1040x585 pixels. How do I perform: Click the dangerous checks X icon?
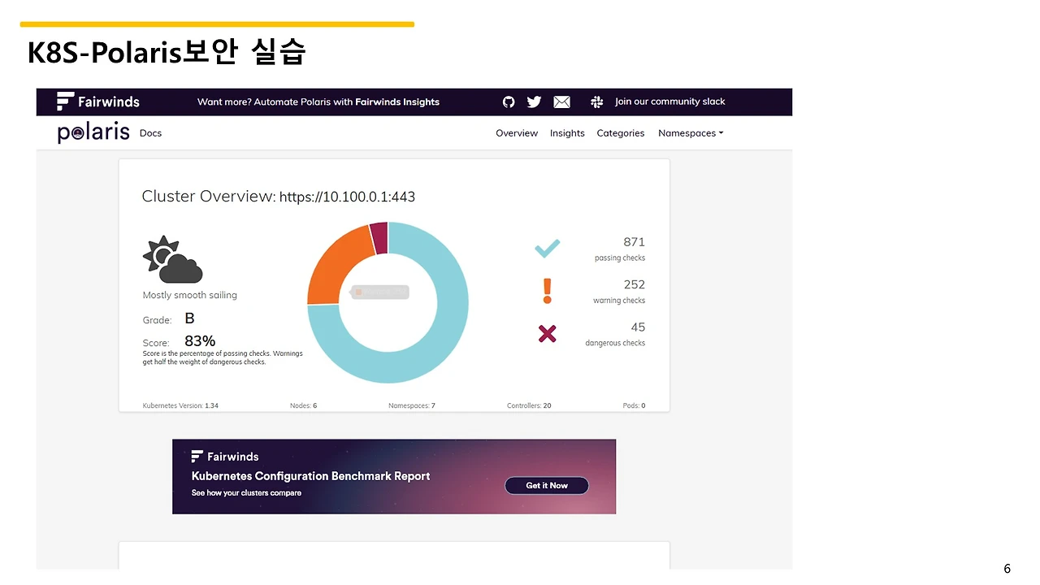(x=548, y=333)
